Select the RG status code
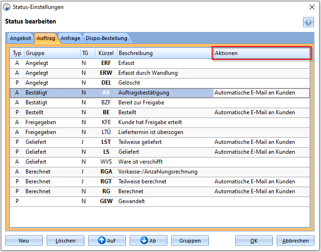321x252 pixels. [x=106, y=191]
